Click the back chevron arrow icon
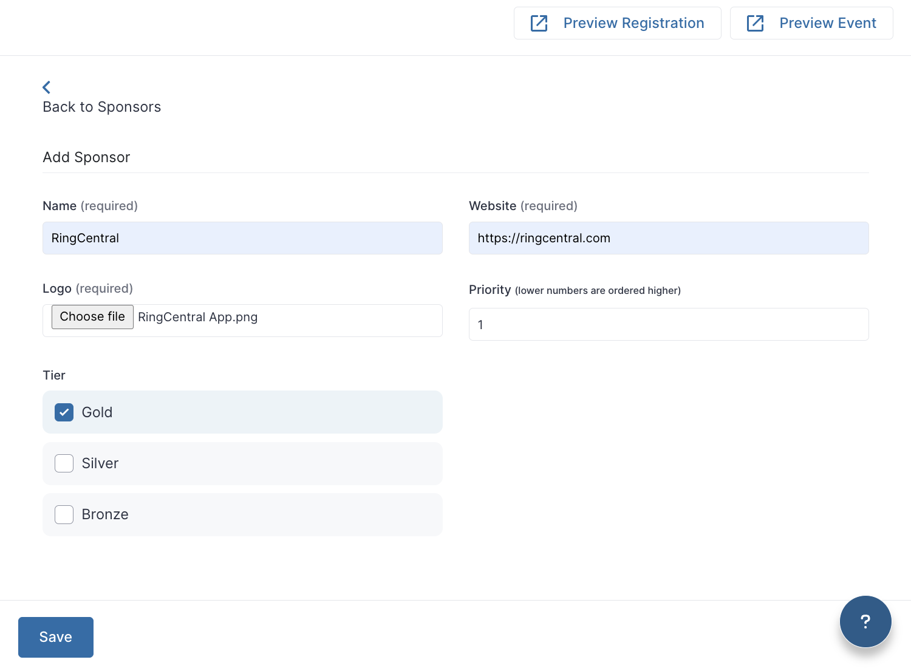The width and height of the screenshot is (911, 668). coord(47,87)
